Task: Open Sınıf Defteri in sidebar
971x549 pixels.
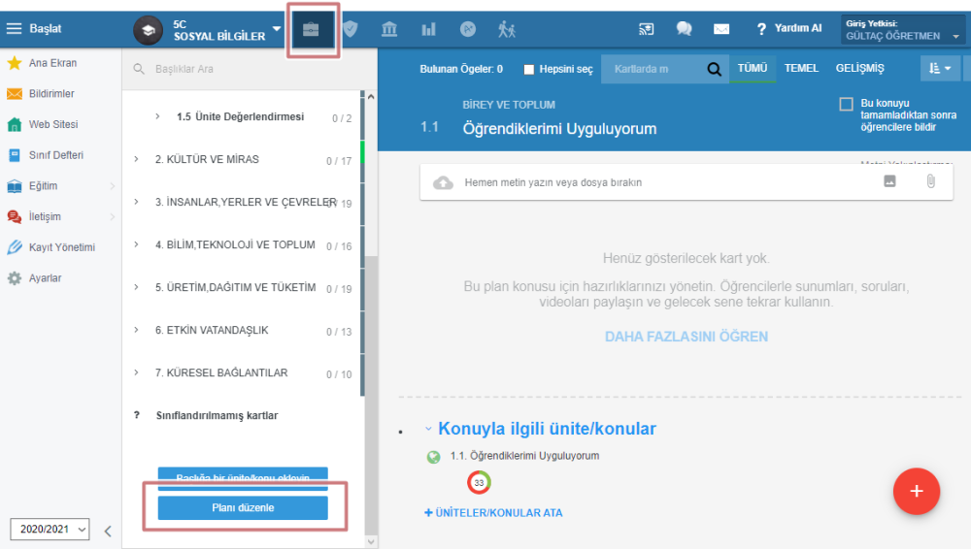Action: (x=46, y=155)
